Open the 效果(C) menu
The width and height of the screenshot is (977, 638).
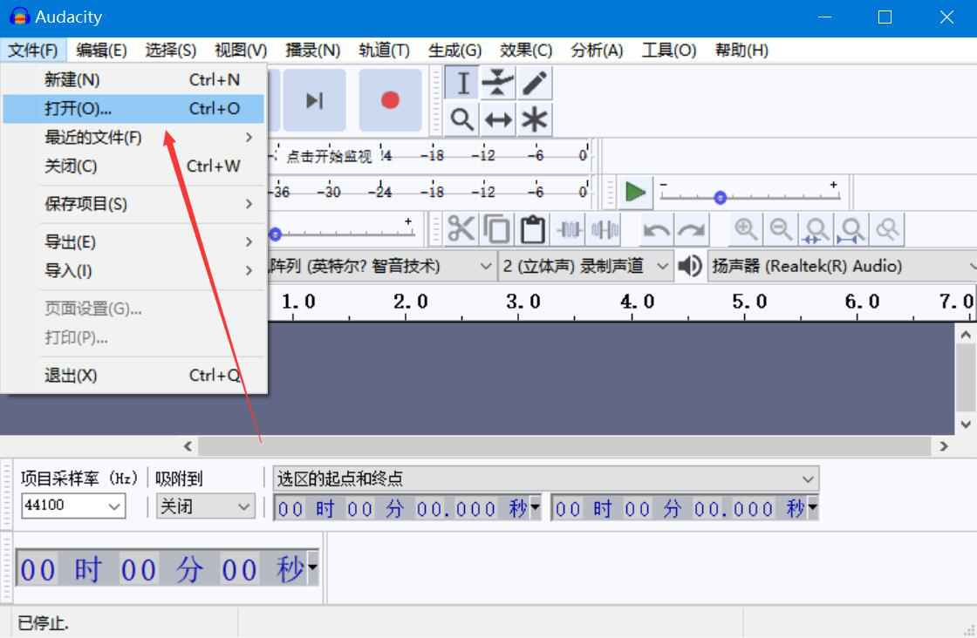click(x=526, y=50)
